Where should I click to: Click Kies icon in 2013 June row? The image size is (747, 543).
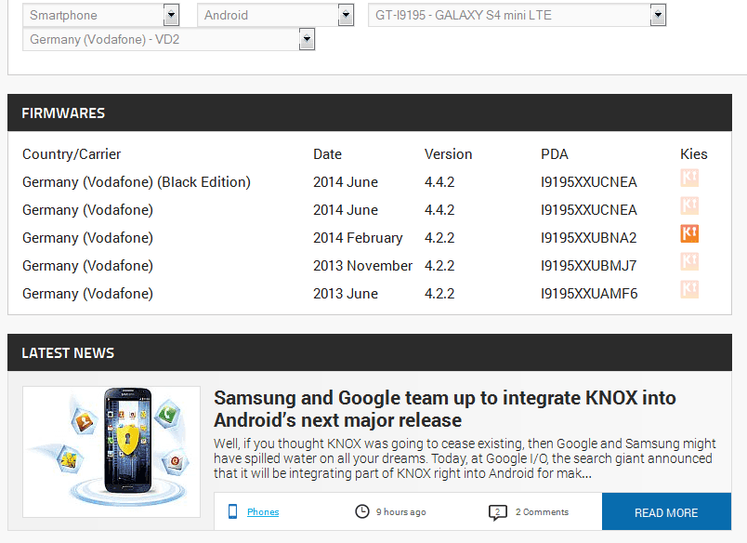tap(689, 289)
